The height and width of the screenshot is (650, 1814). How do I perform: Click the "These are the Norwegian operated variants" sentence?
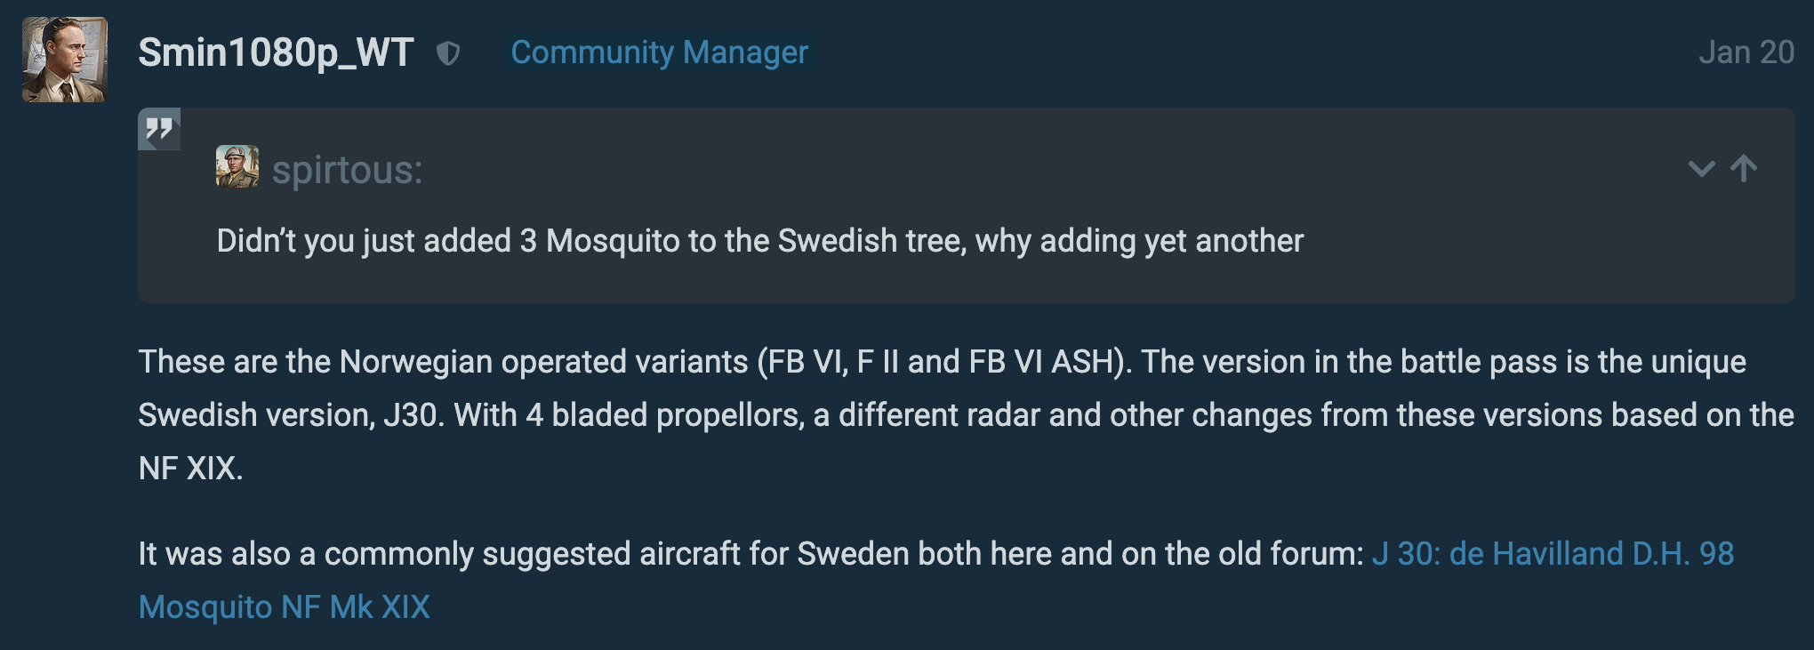click(443, 362)
